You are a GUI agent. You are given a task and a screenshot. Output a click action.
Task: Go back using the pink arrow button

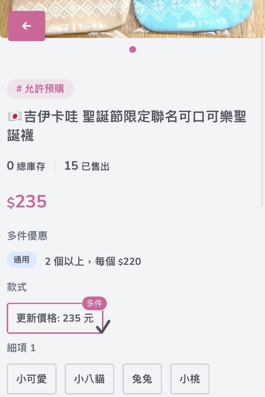coord(27,26)
